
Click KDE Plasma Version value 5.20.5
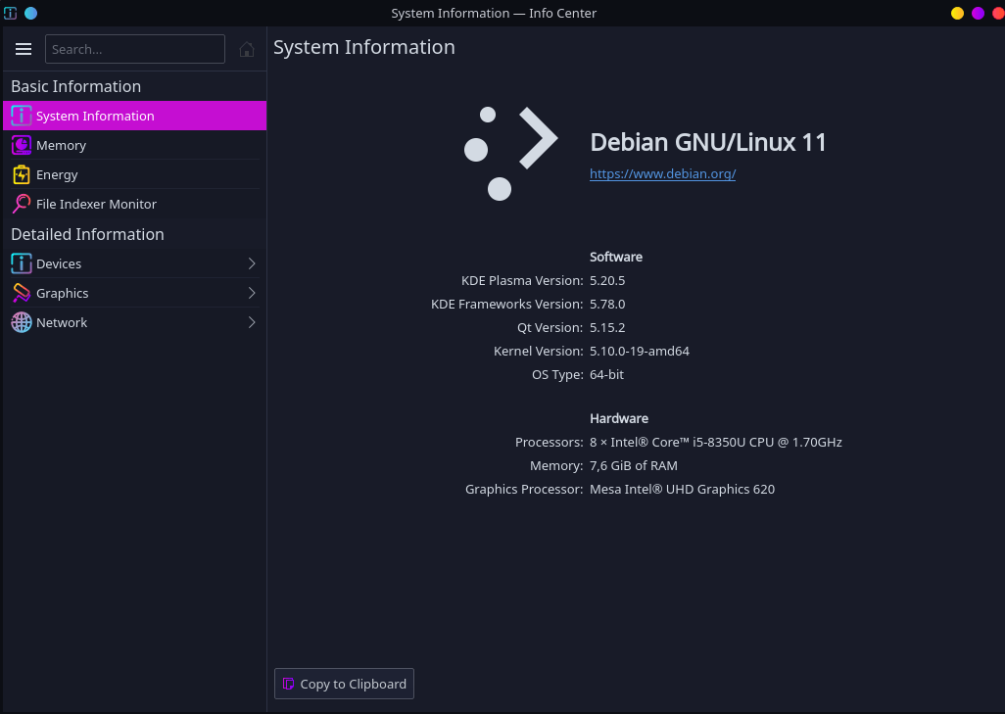(607, 281)
